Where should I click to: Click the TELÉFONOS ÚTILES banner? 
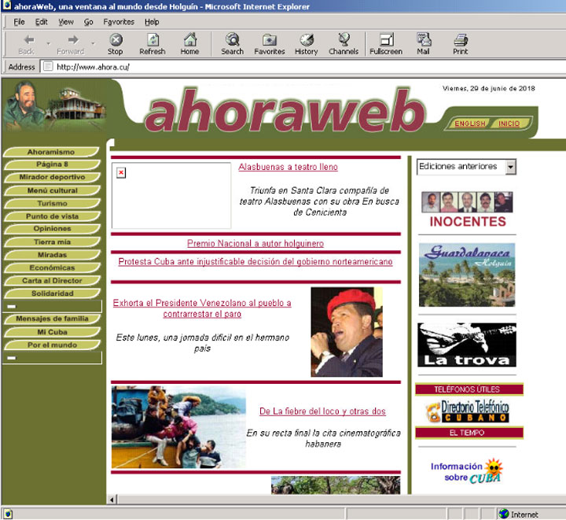point(469,389)
